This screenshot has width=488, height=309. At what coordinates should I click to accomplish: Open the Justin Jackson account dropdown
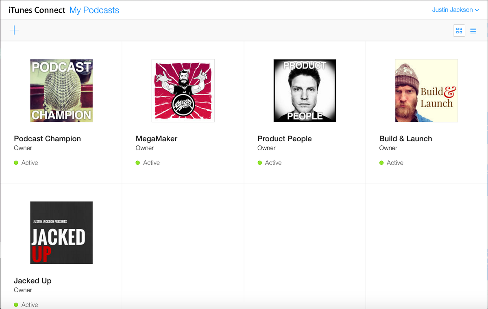pos(455,10)
